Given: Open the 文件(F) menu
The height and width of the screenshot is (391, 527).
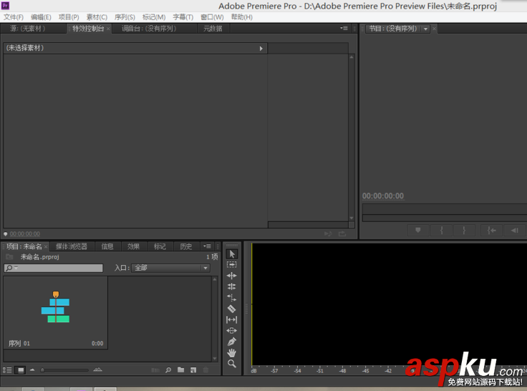Looking at the screenshot, I should [x=14, y=17].
